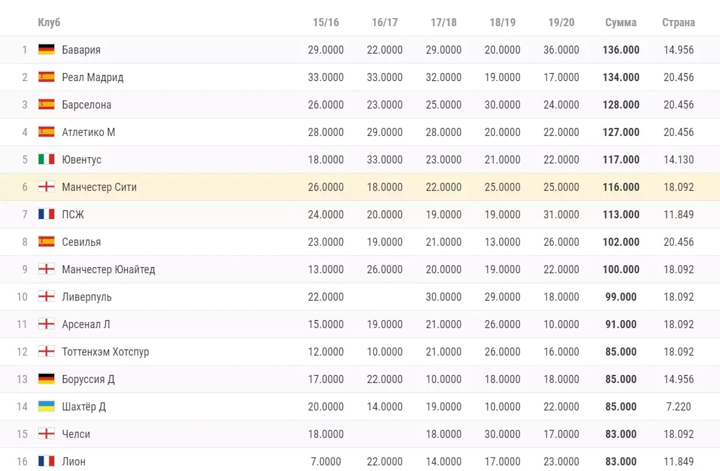Open the Реал Мадрид club page
The width and height of the screenshot is (720, 471).
click(93, 77)
